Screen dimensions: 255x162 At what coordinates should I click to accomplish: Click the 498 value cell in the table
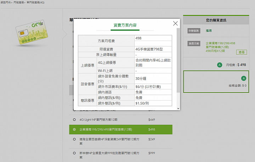[x=153, y=38]
